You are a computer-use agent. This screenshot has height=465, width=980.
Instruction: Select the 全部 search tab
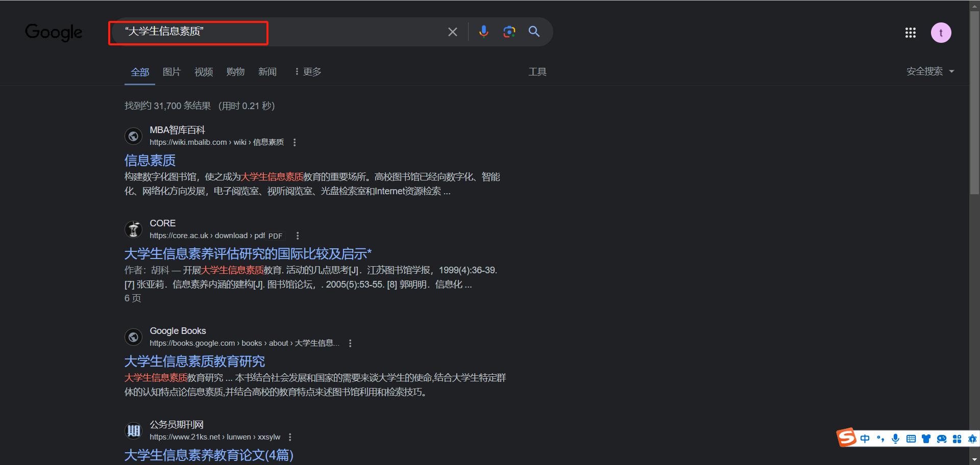tap(140, 72)
